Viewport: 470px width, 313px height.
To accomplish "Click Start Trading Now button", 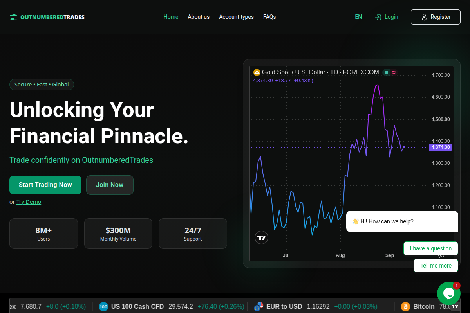I will (45, 185).
